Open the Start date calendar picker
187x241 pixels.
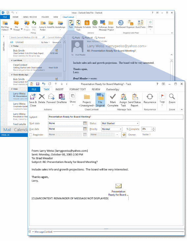click(x=85, y=123)
